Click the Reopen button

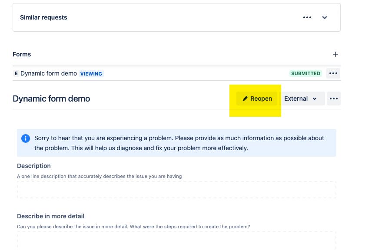[257, 99]
